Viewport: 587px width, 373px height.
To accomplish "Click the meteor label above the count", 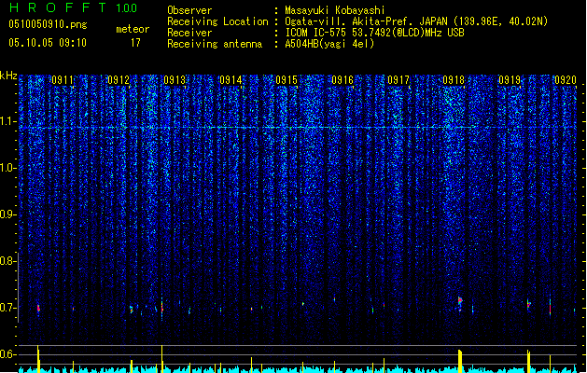I will pos(133,29).
